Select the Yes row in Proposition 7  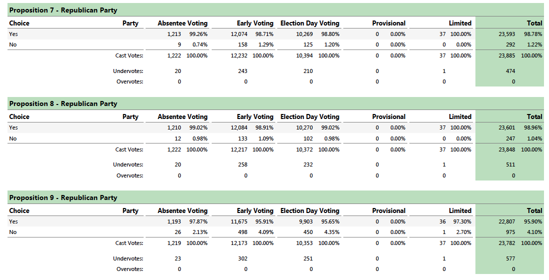(275, 34)
